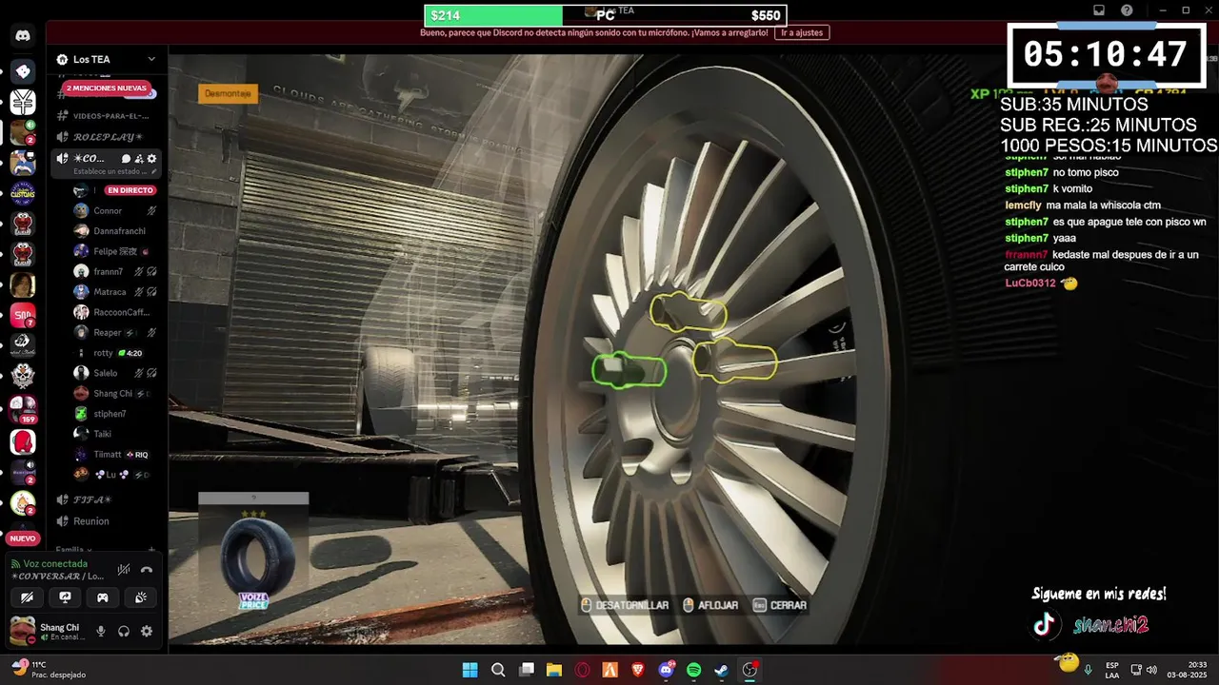
Task: Start an activity with the gamepad button
Action: tap(102, 597)
